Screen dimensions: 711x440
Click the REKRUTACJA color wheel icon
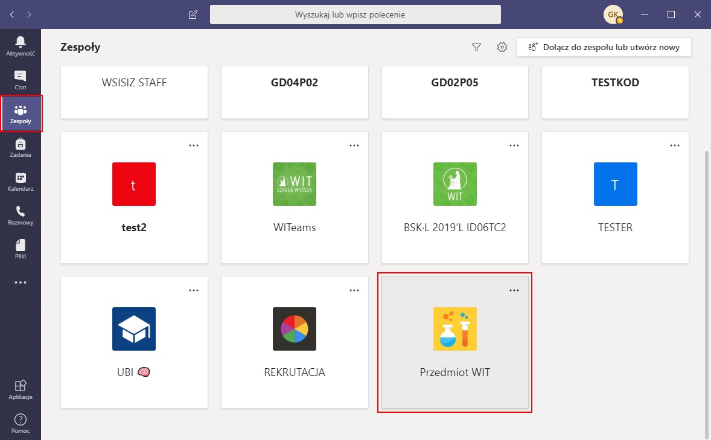(295, 329)
